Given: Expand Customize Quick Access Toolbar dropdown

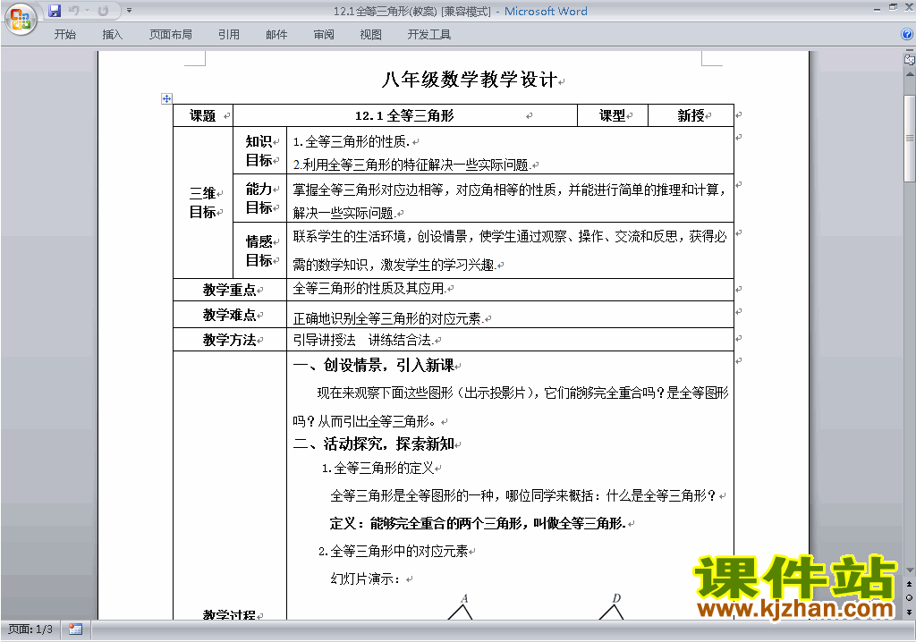Looking at the screenshot, I should coord(129,11).
